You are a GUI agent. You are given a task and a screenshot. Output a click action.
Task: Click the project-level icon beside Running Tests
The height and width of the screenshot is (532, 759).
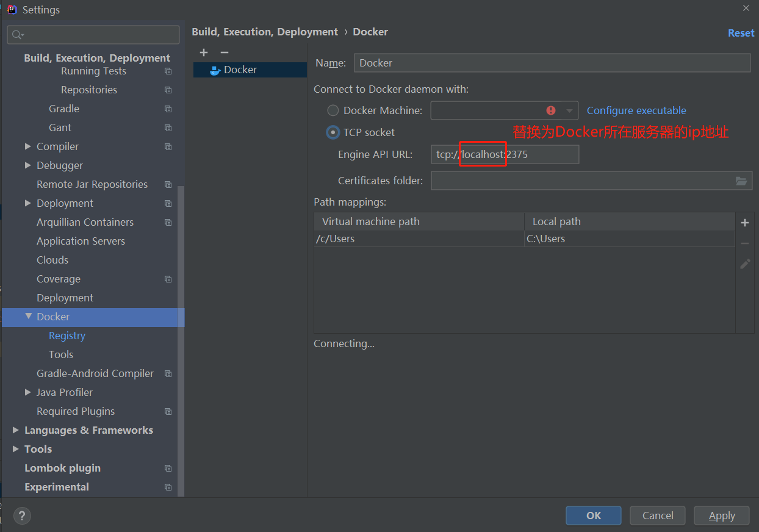pos(168,71)
